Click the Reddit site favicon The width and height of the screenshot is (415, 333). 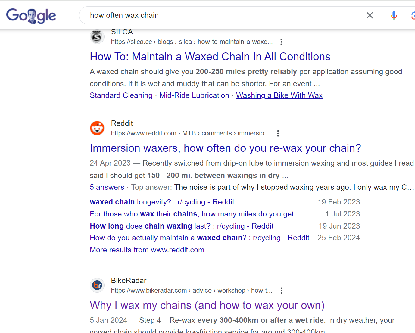[97, 128]
